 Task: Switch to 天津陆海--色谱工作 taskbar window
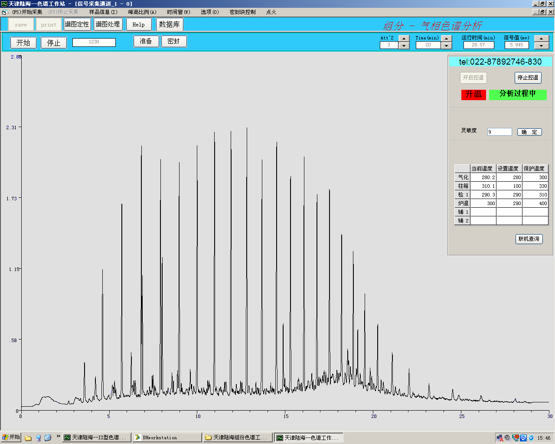(309, 437)
